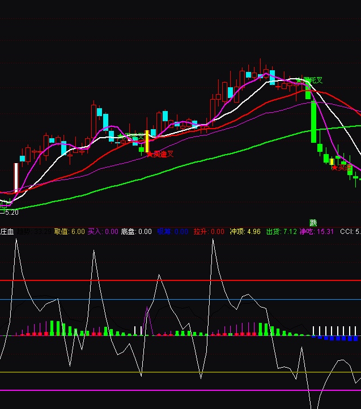This screenshot has width=361, height=409.
Task: Click the 庄血 indicator name
Action: [x=7, y=232]
